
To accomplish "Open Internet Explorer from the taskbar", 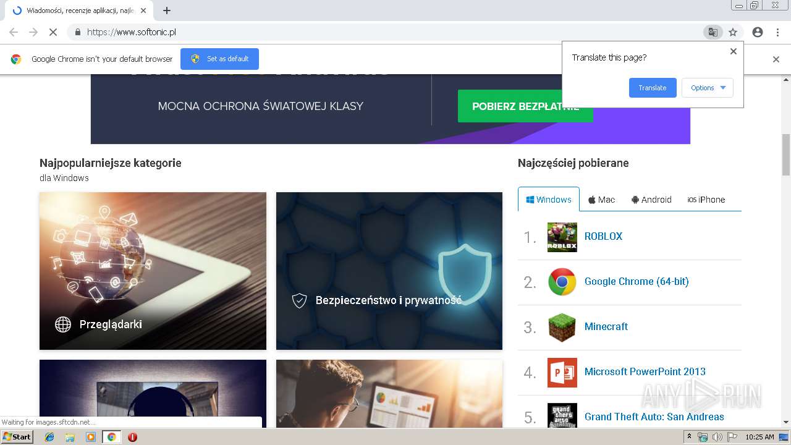I will pos(49,437).
